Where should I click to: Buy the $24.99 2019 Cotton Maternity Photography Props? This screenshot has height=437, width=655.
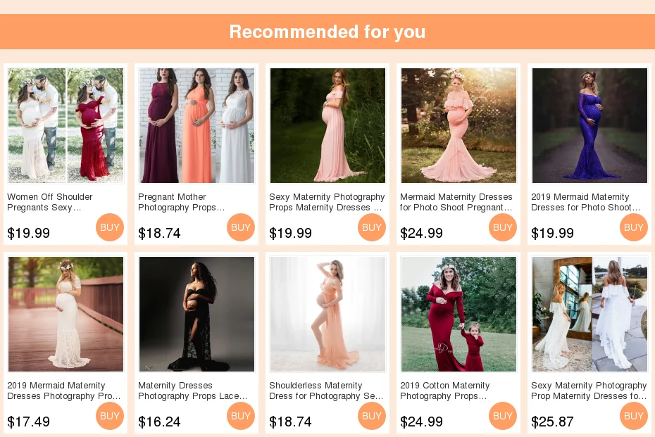(x=503, y=416)
